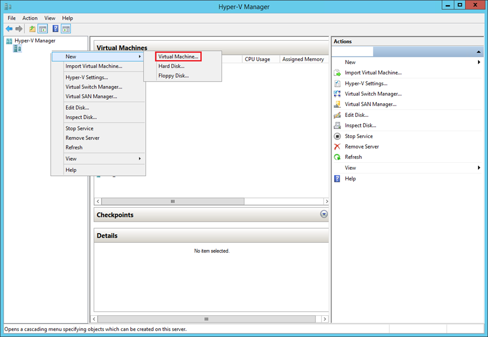Image resolution: width=488 pixels, height=337 pixels.
Task: Click the Up one level folder icon
Action: click(x=32, y=29)
